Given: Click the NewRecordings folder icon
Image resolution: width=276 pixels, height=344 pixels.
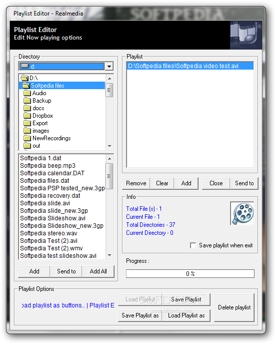Looking at the screenshot, I should 27,138.
